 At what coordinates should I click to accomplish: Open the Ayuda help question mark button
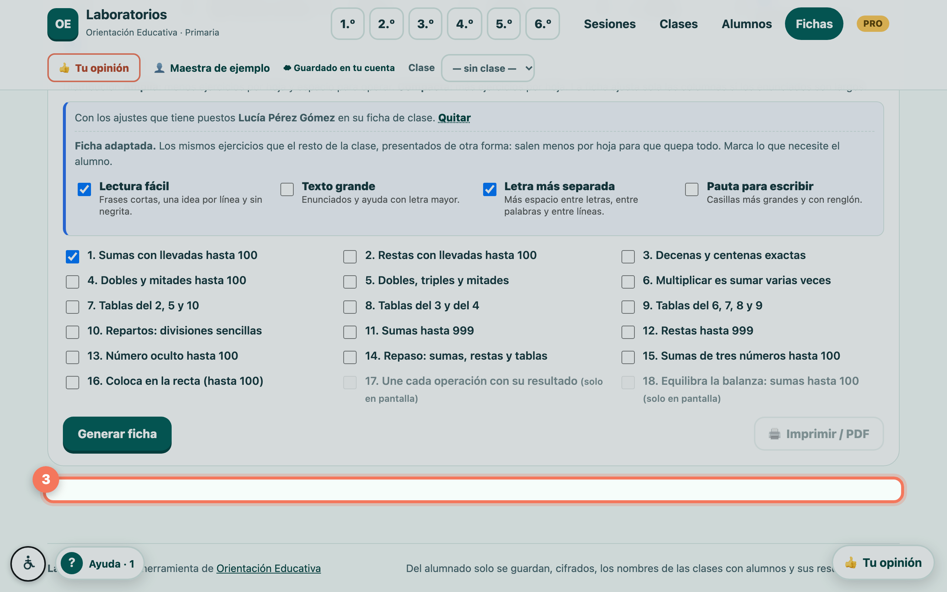point(72,564)
